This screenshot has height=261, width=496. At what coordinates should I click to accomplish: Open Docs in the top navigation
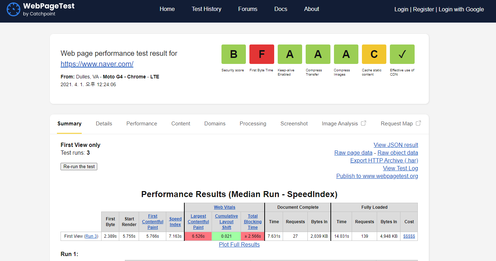click(281, 9)
